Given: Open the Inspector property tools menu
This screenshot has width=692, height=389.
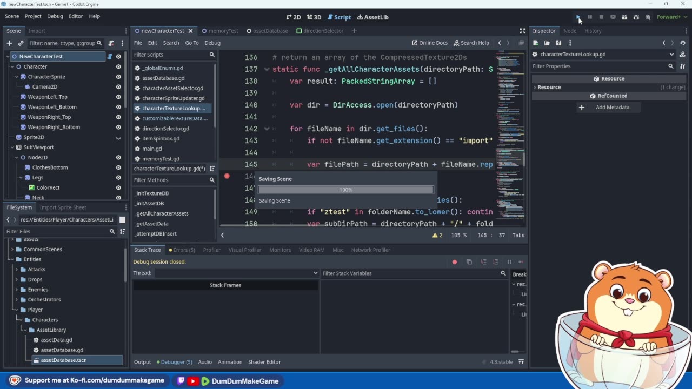Looking at the screenshot, I should coord(682,66).
